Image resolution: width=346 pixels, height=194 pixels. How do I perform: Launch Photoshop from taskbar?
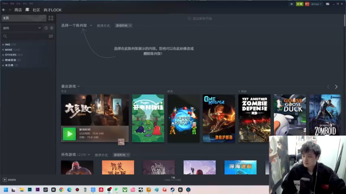click(x=29, y=190)
